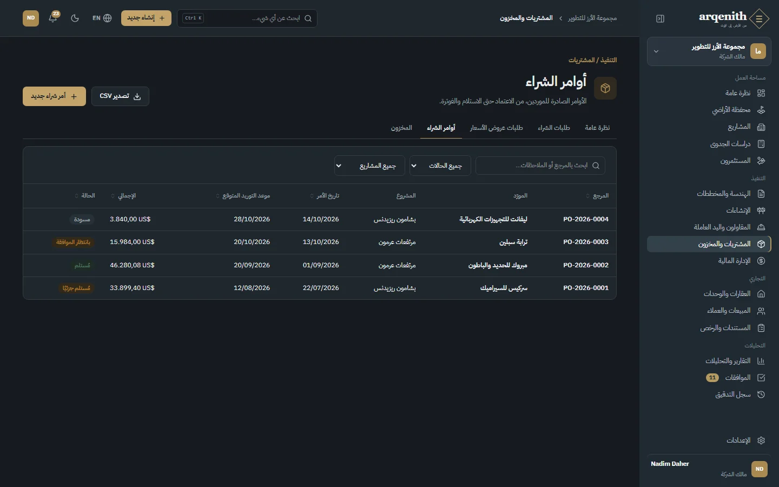Open الإنشاءات in sidebar

pyautogui.click(x=709, y=210)
